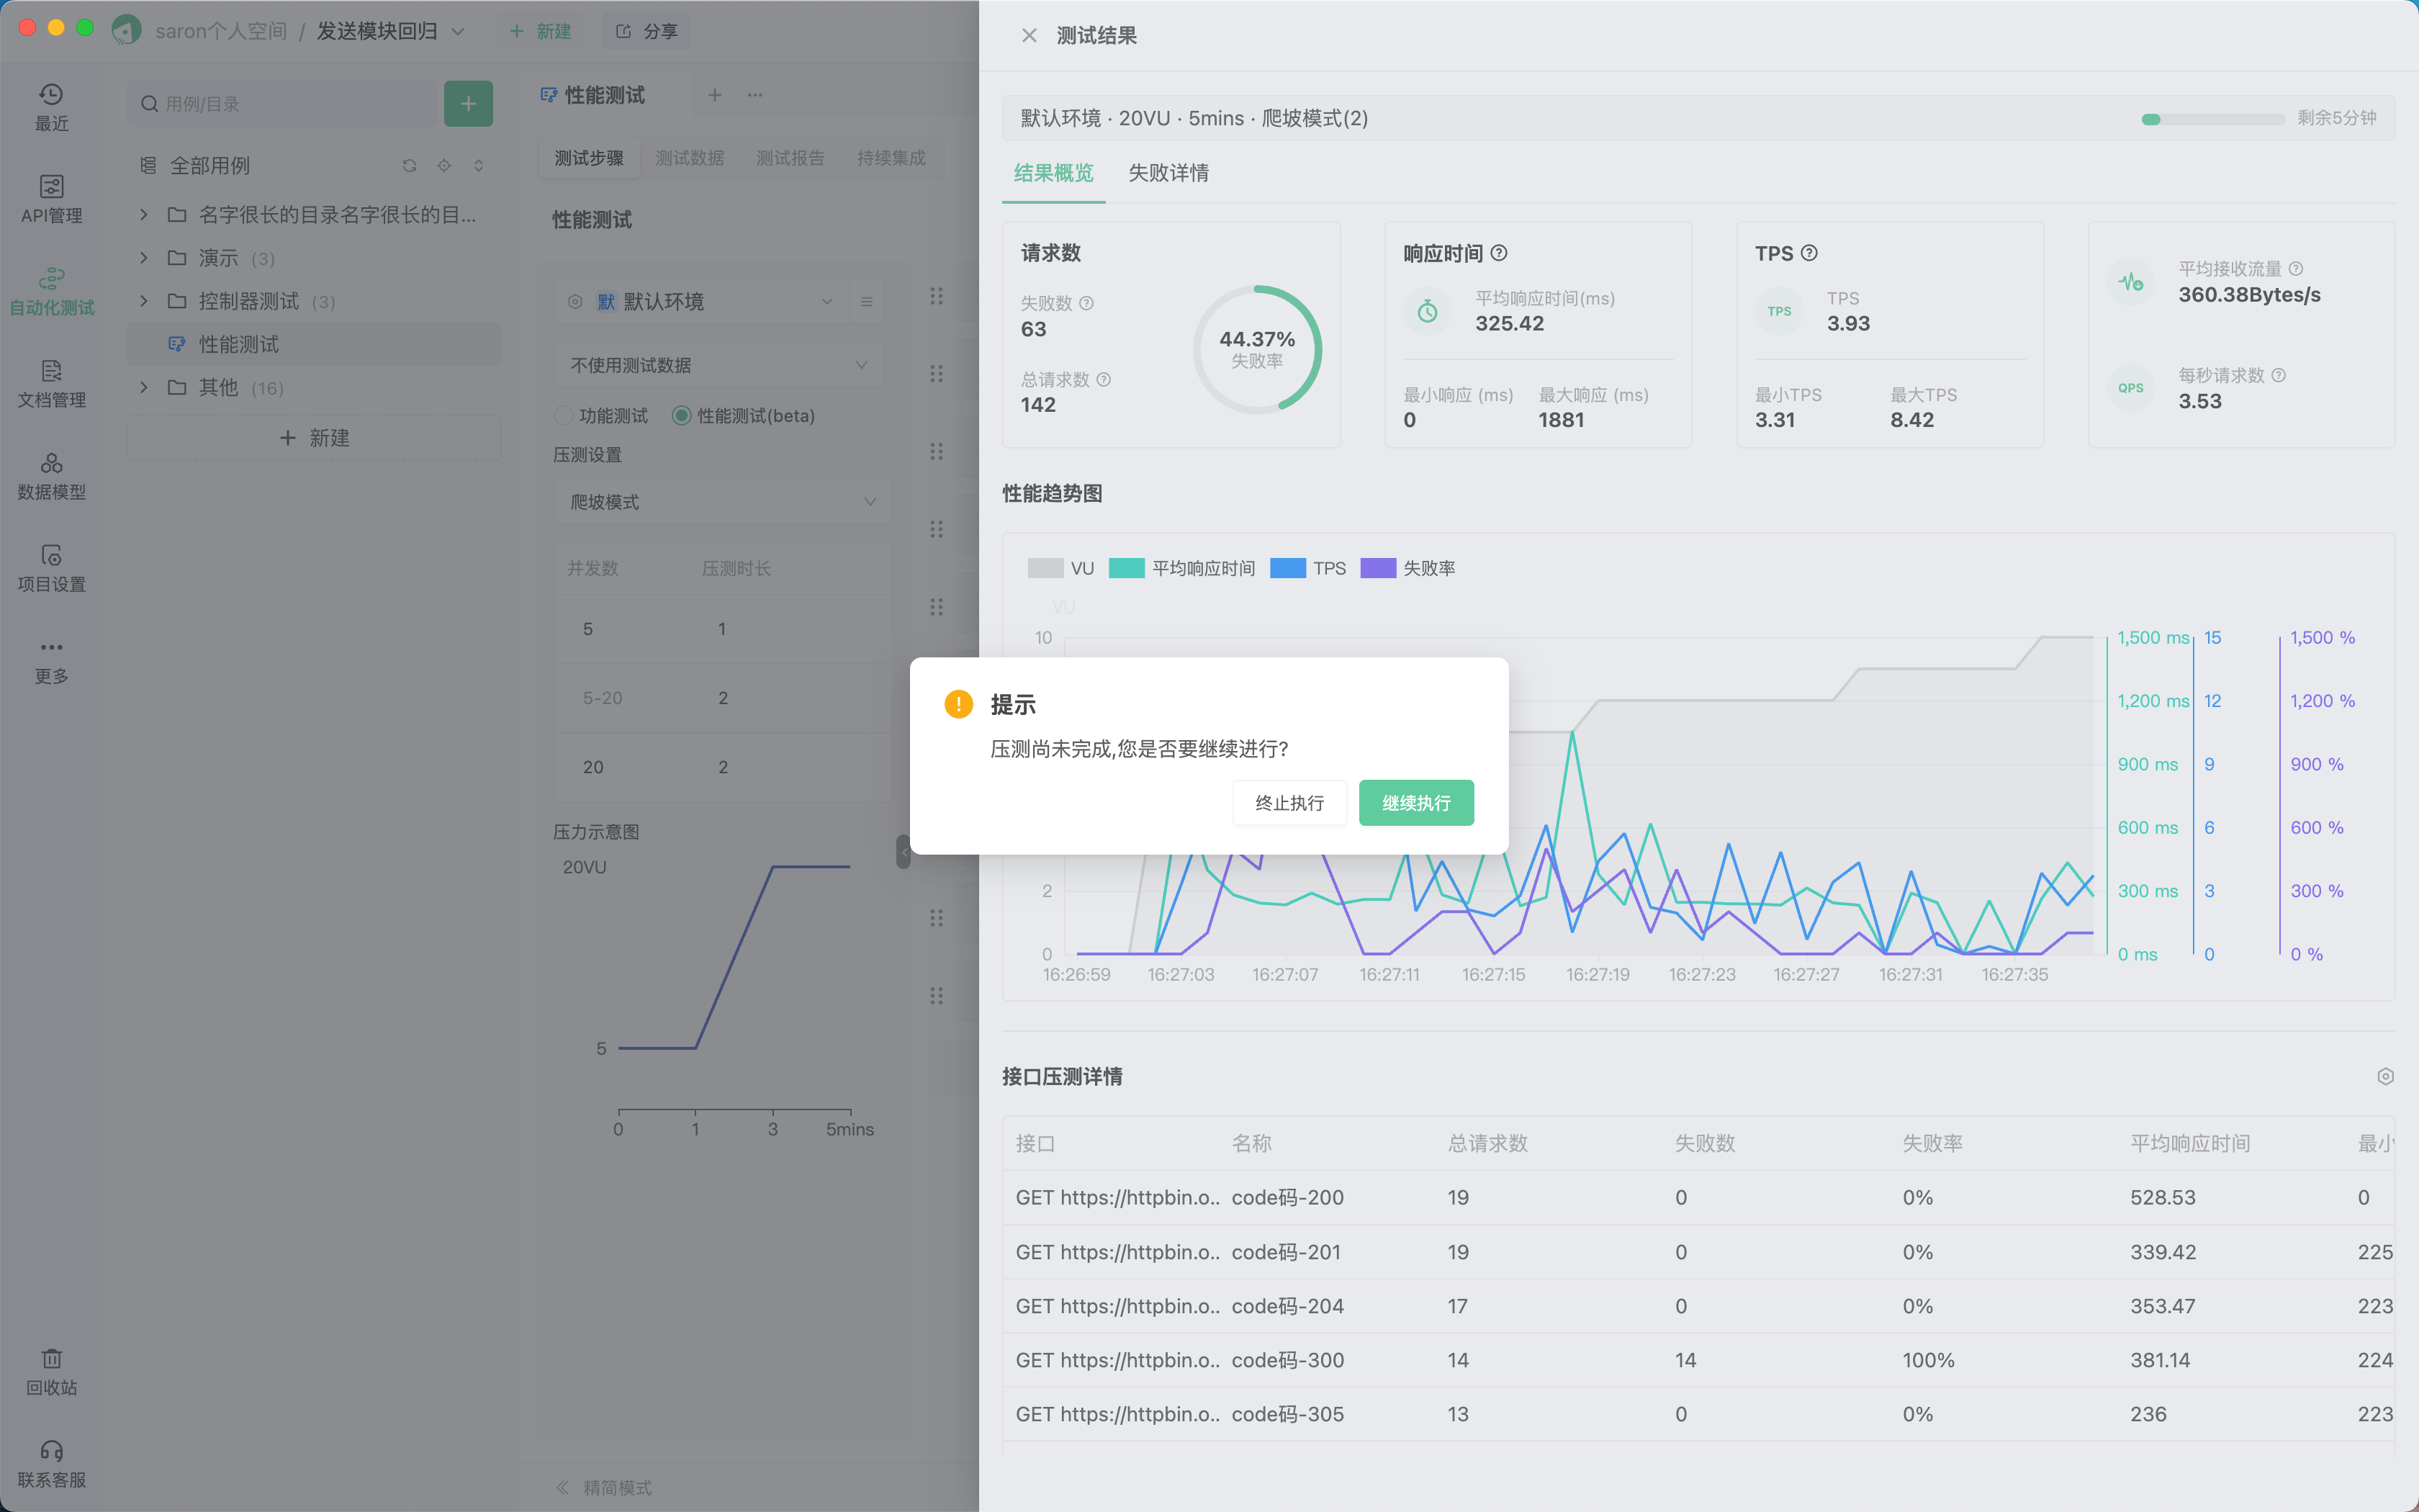
Task: Switch to 测试报告 tab
Action: tap(790, 158)
